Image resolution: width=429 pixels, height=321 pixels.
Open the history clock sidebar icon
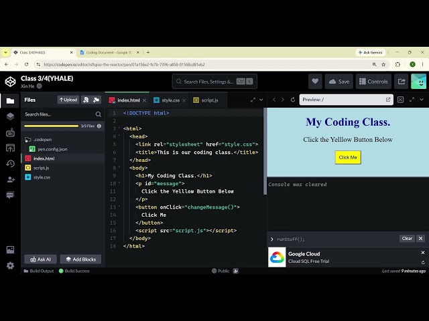pos(10,163)
